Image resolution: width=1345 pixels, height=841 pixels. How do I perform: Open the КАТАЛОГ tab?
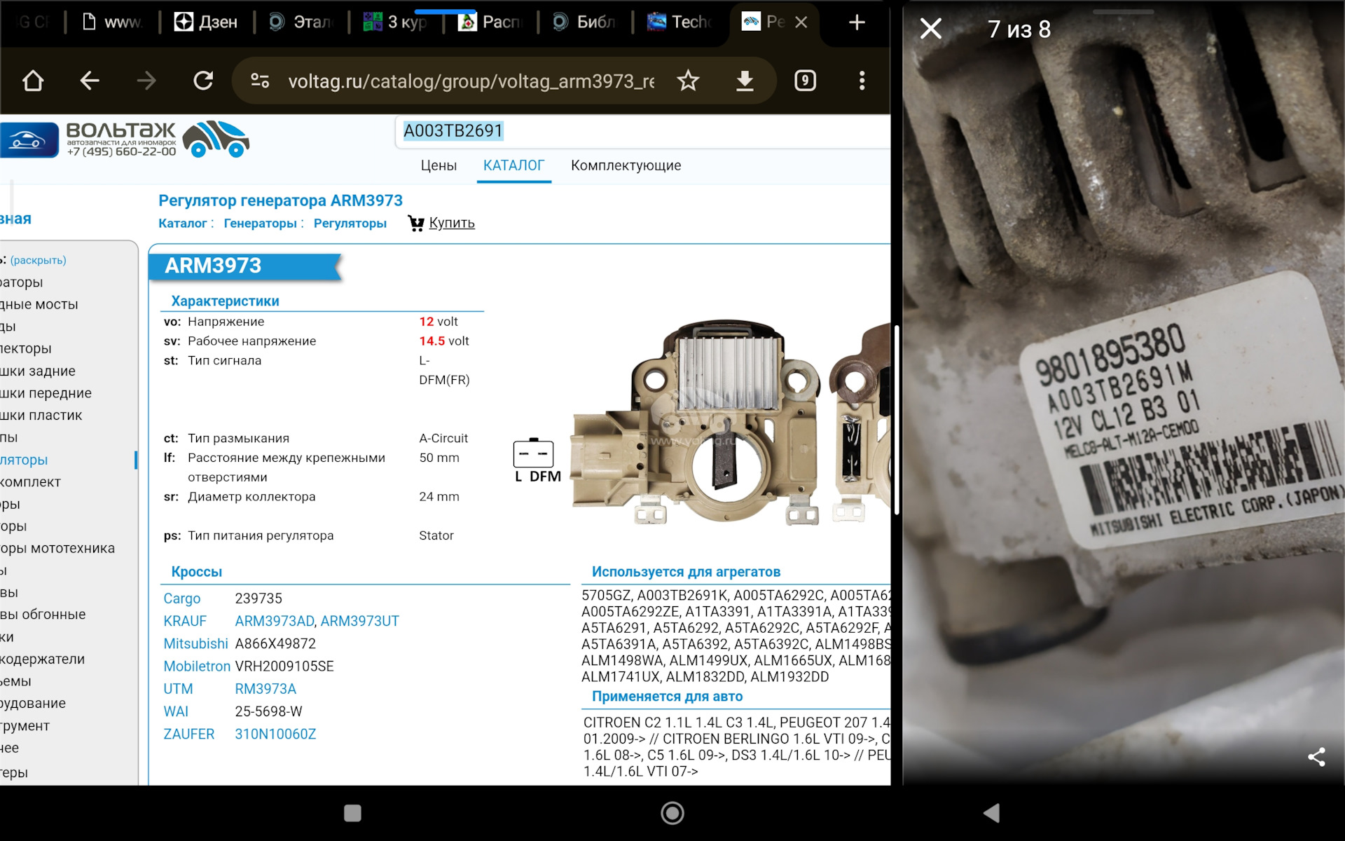click(x=513, y=165)
